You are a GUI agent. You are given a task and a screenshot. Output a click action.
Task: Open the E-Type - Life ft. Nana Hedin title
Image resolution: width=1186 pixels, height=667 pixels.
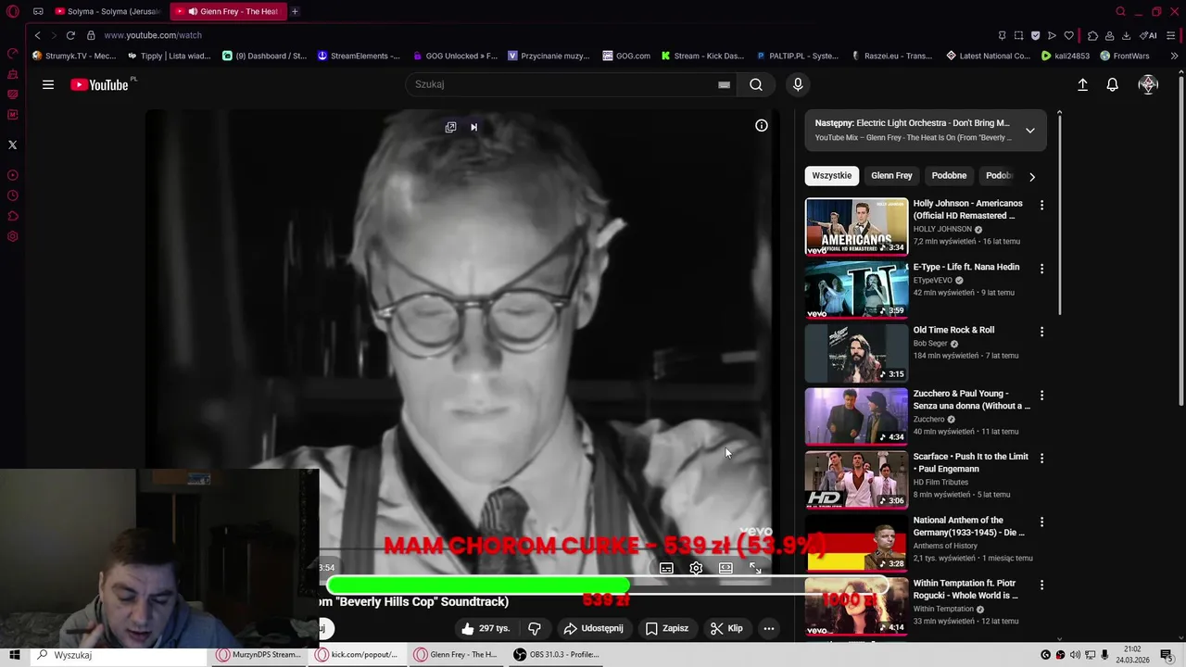966,267
